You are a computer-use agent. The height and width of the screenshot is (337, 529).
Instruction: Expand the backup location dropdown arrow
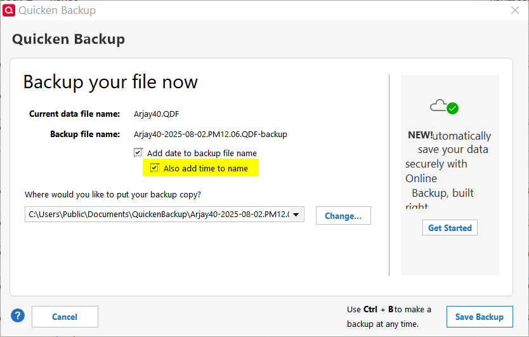296,215
